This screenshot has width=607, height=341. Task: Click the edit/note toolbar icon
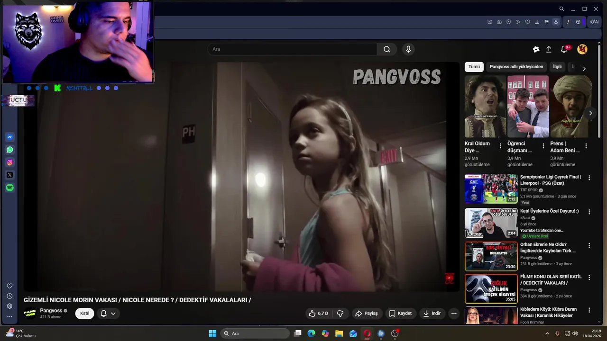[490, 22]
